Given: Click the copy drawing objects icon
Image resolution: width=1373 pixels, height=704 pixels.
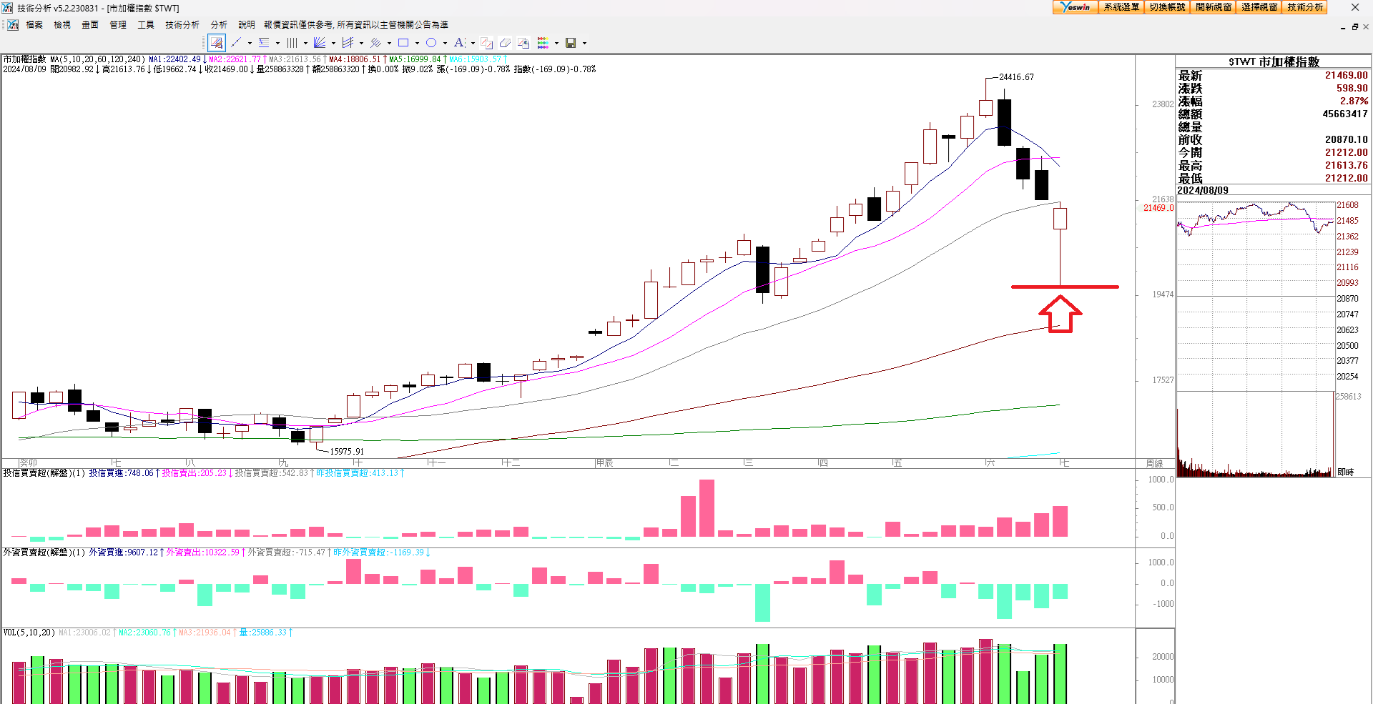Looking at the screenshot, I should (486, 43).
